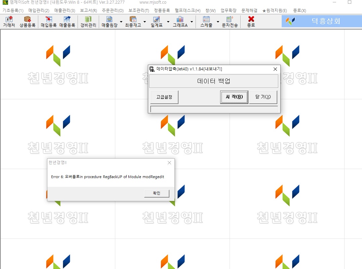The image size is (362, 269).
Task: Click the 데이터 백업 button
Action: click(213, 81)
